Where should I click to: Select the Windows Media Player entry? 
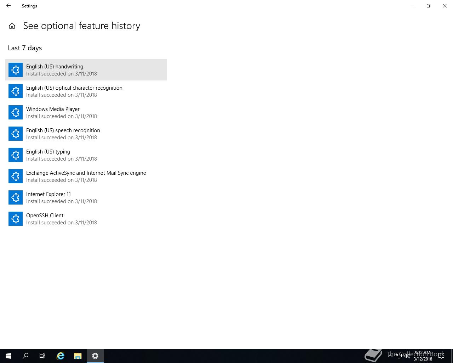(x=86, y=112)
